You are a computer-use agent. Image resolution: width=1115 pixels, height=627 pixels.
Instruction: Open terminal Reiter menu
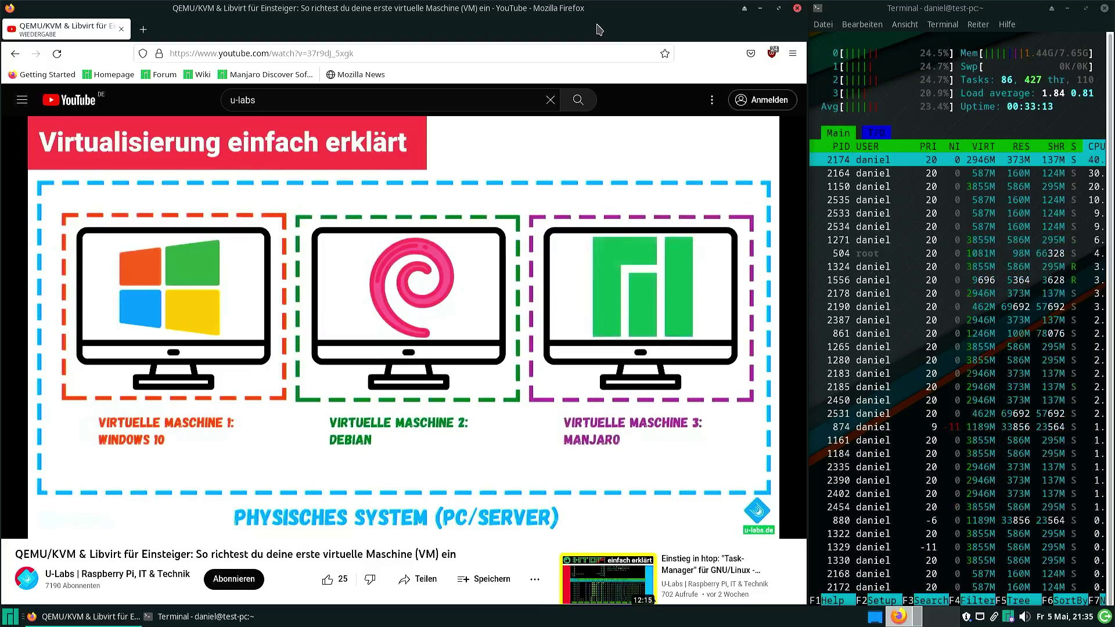point(978,24)
